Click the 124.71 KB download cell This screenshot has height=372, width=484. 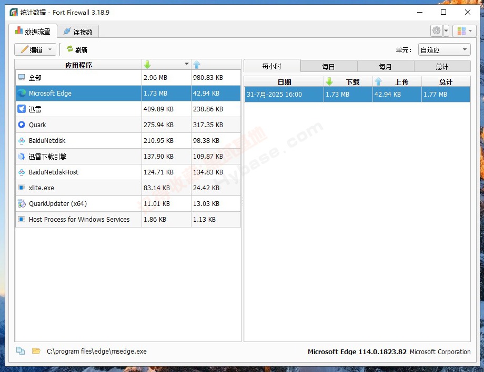pos(166,172)
